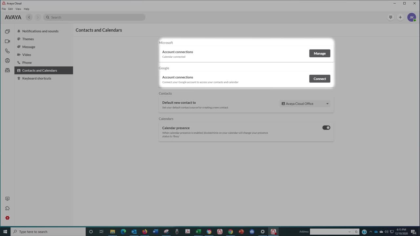The image size is (420, 236).
Task: Click the AVAYA logo
Action: tap(13, 17)
